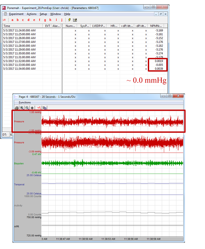Click the printer icon in the graph toolbar
Viewport: 205px width, 249px height.
pyautogui.click(x=16, y=108)
